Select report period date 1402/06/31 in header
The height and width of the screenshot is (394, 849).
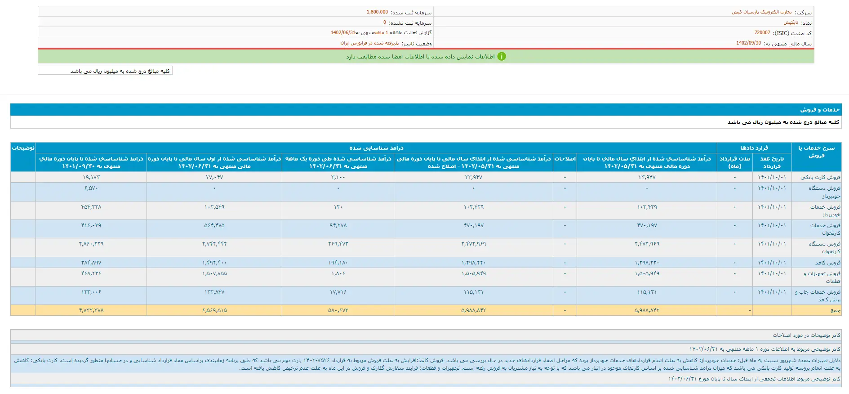[x=343, y=33]
